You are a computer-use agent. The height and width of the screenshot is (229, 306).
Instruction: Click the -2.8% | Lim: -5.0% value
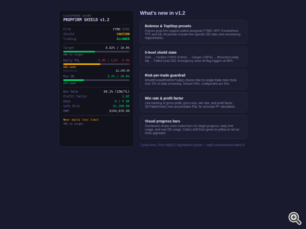(x=113, y=60)
